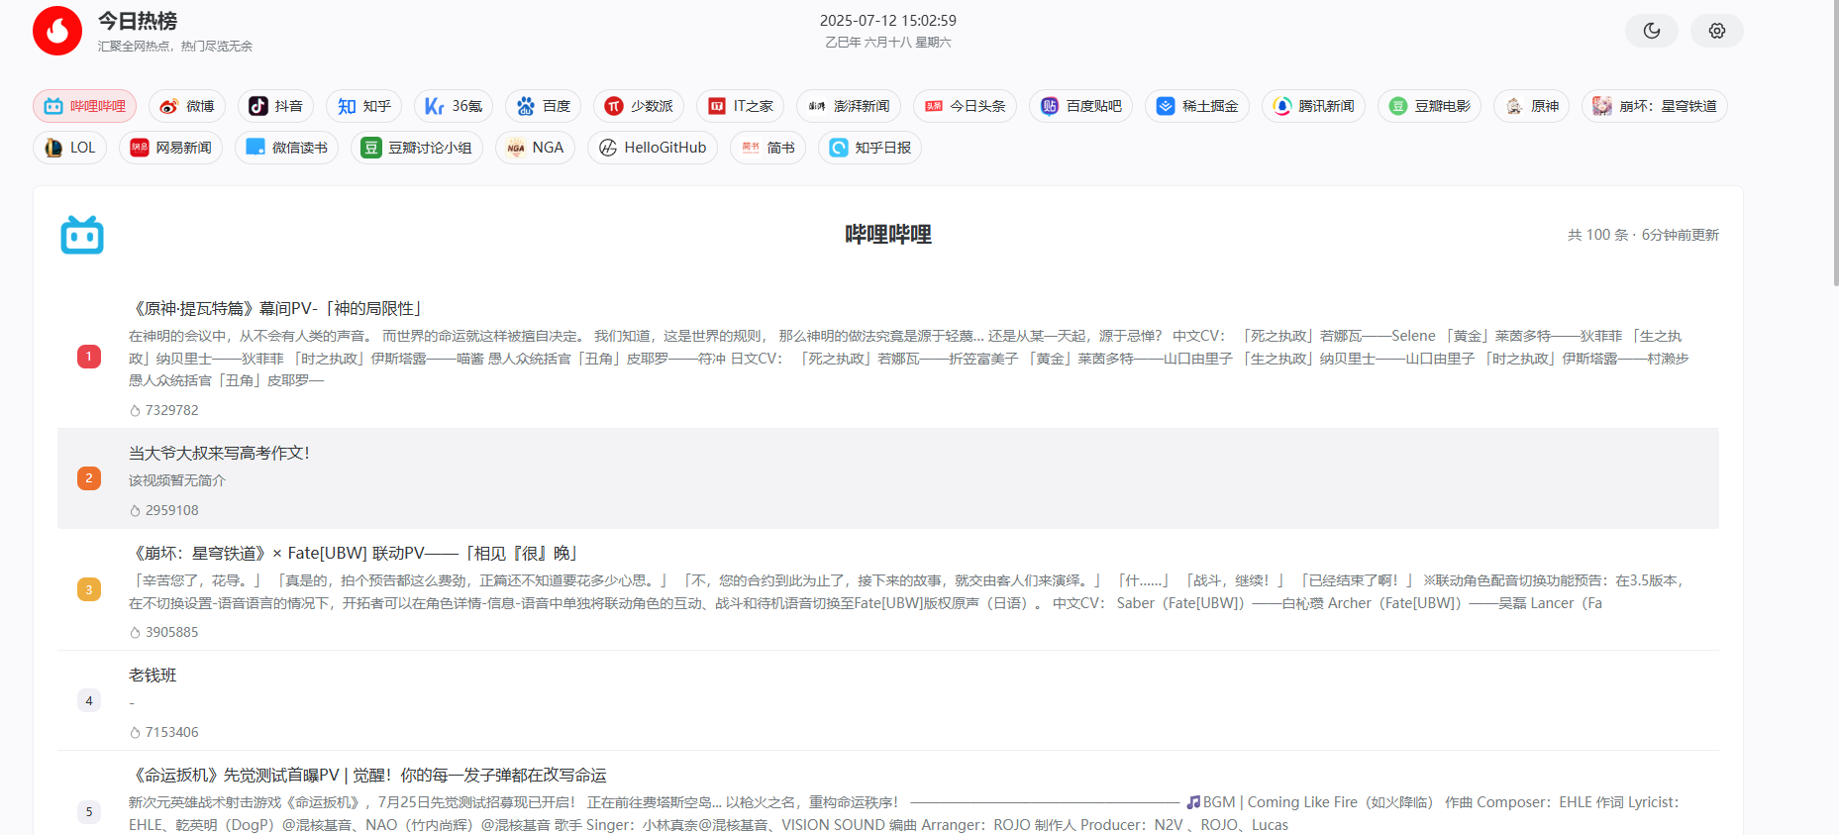
Task: Click the 乙巳年 六月十八 星期六 date
Action: pyautogui.click(x=888, y=42)
